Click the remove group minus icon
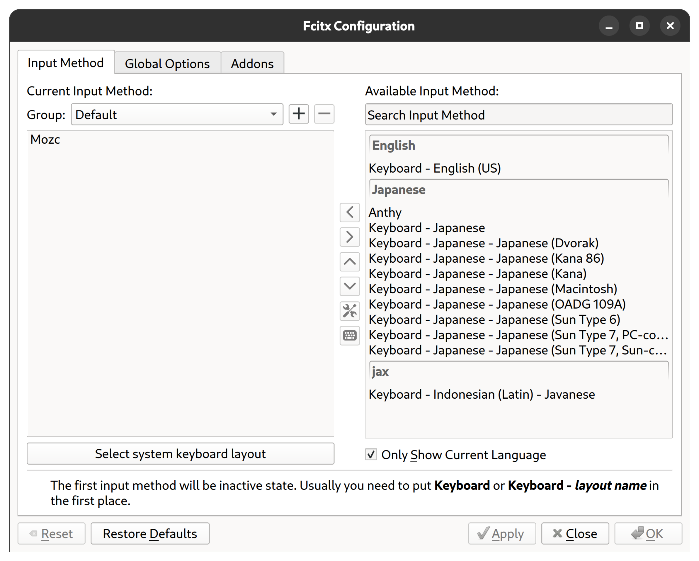Image resolution: width=699 pixels, height=561 pixels. [324, 114]
